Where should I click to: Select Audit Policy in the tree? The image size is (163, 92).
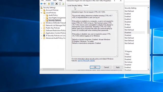tap(53, 15)
